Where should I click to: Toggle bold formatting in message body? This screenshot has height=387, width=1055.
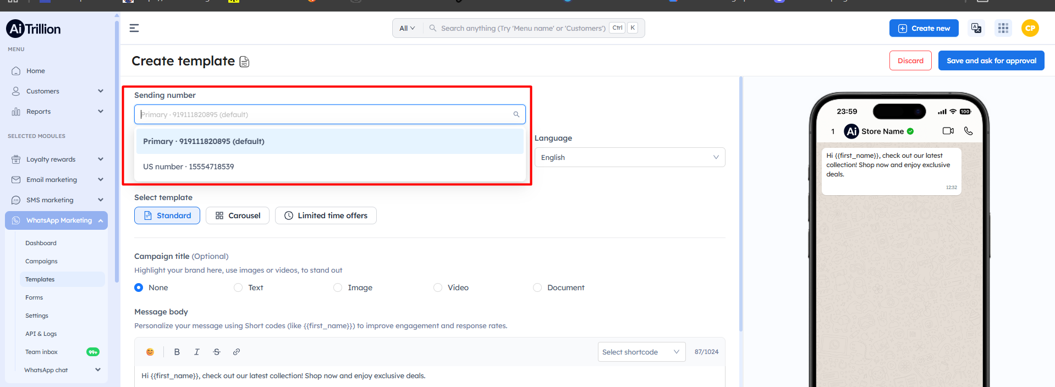click(177, 352)
